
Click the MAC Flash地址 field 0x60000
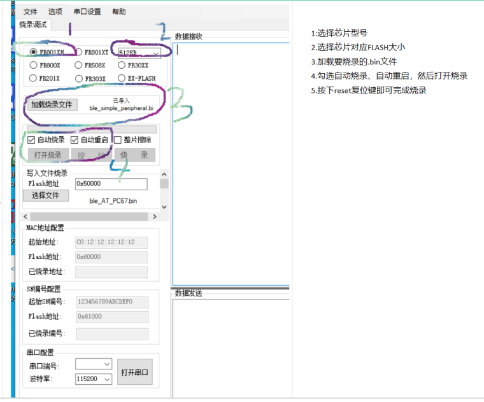point(111,257)
